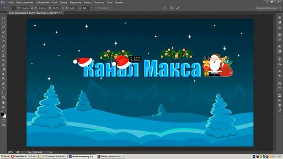Expand the right panel dock
The width and height of the screenshot is (283, 159).
(x=281, y=12)
